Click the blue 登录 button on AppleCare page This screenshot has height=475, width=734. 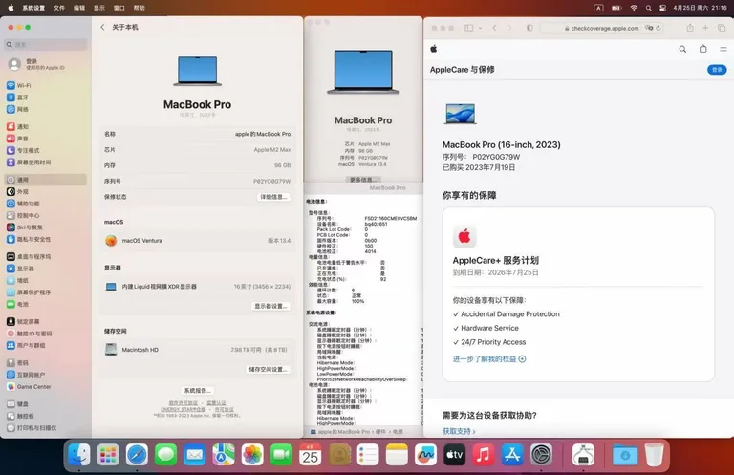coord(716,70)
